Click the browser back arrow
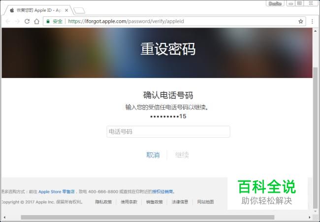The width and height of the screenshot is (320, 222). tap(8, 21)
